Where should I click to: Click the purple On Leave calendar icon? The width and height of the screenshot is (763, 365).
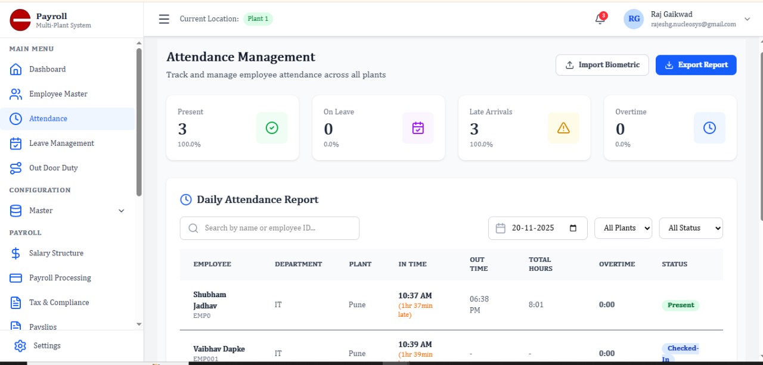coord(418,128)
